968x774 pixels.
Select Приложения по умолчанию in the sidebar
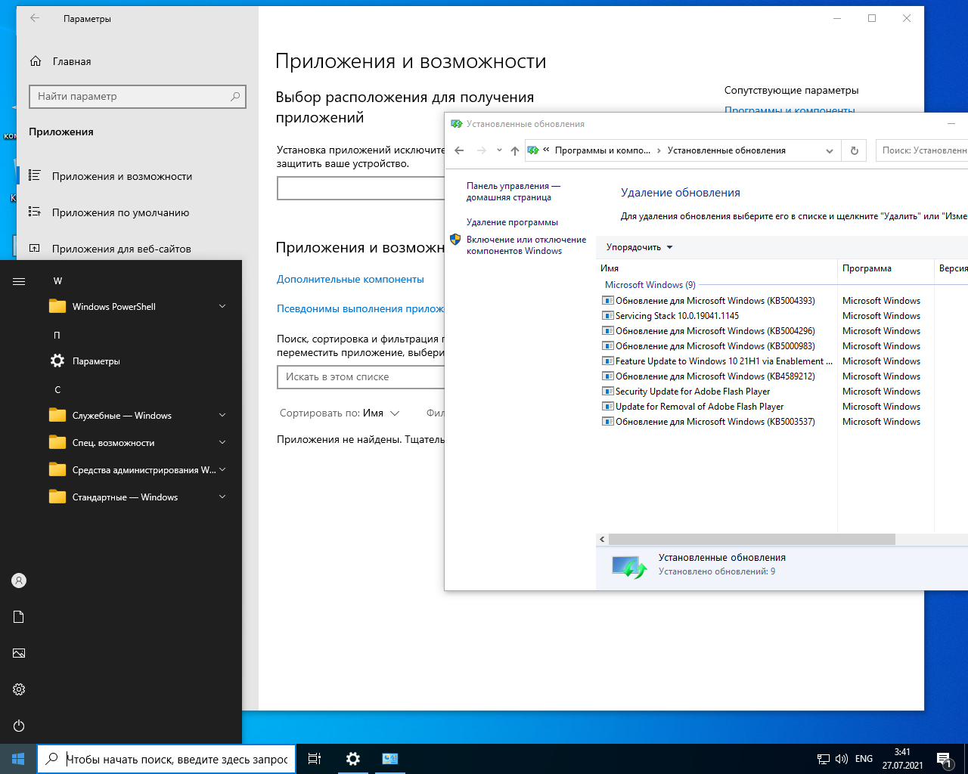pos(120,212)
